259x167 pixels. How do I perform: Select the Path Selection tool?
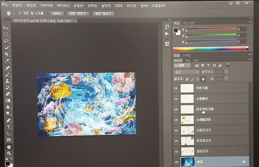click(x=8, y=133)
